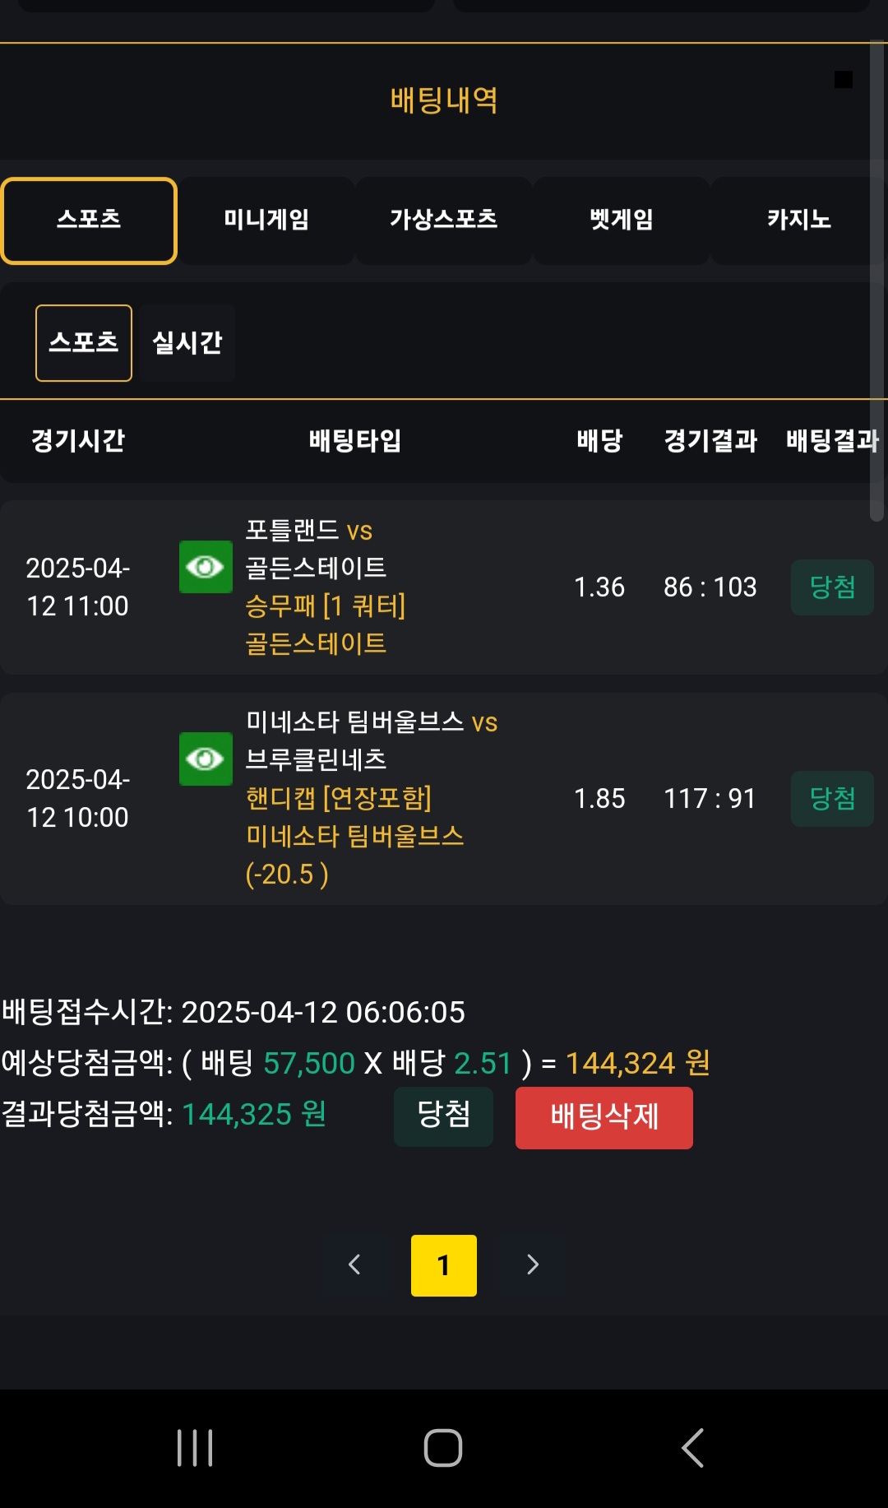
Task: Switch to 실시간 sub-tab
Action: coord(187,343)
